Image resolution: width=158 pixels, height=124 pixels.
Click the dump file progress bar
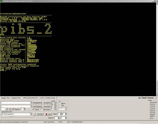[x=18, y=118]
